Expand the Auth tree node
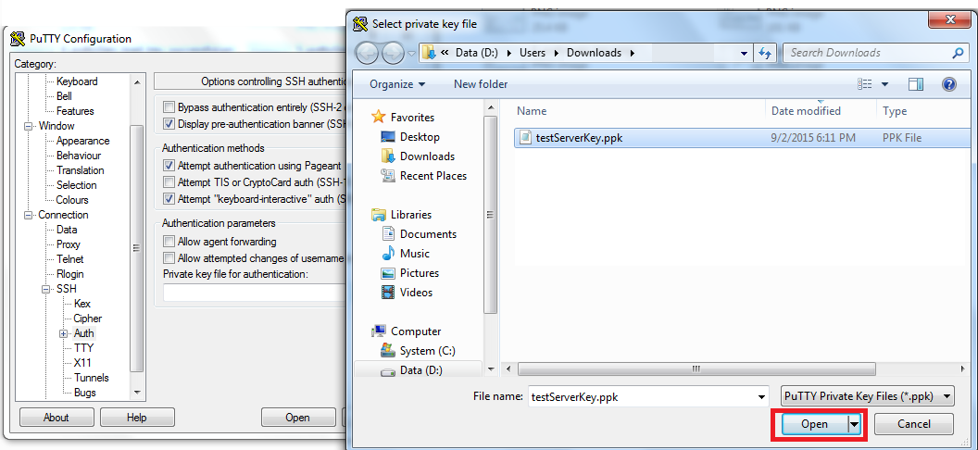This screenshot has height=450, width=978. (x=64, y=333)
